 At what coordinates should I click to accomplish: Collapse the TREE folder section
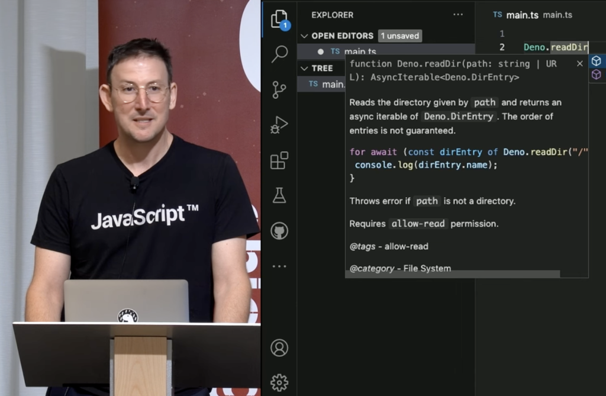coord(304,68)
